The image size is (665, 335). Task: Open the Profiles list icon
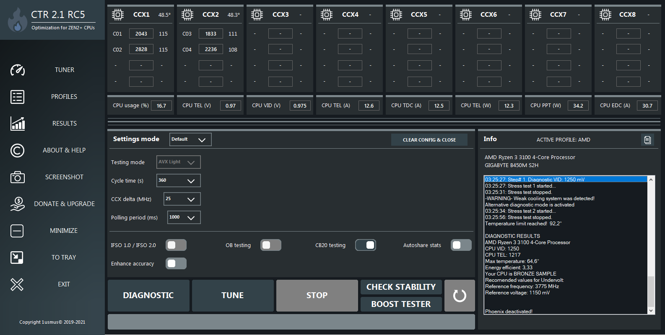point(17,97)
